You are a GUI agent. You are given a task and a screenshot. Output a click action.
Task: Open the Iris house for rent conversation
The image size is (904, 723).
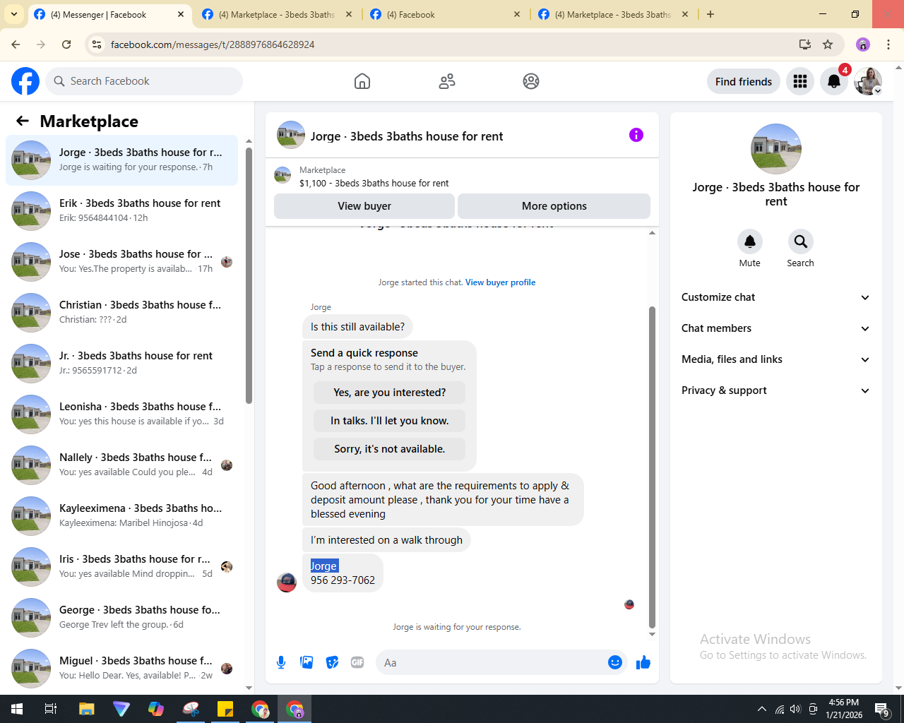click(x=121, y=567)
